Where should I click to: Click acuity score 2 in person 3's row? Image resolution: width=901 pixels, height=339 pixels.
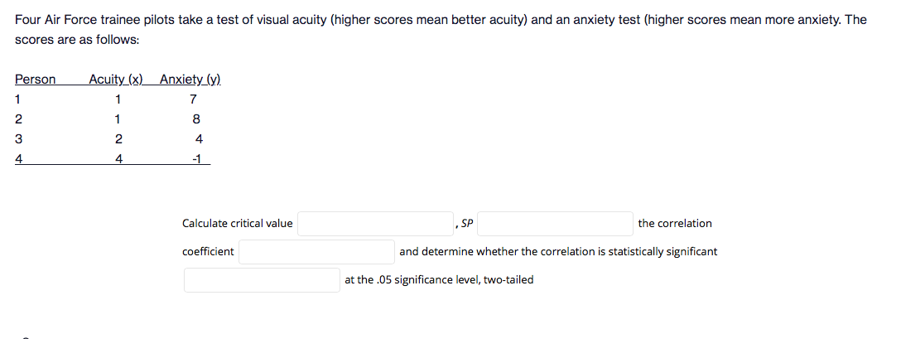pos(118,138)
